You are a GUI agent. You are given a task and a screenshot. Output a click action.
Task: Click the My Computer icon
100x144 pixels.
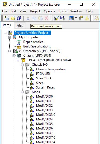15,37
